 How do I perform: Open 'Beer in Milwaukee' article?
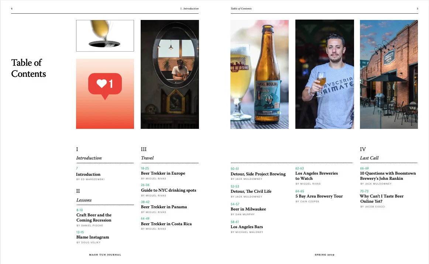[248, 209]
